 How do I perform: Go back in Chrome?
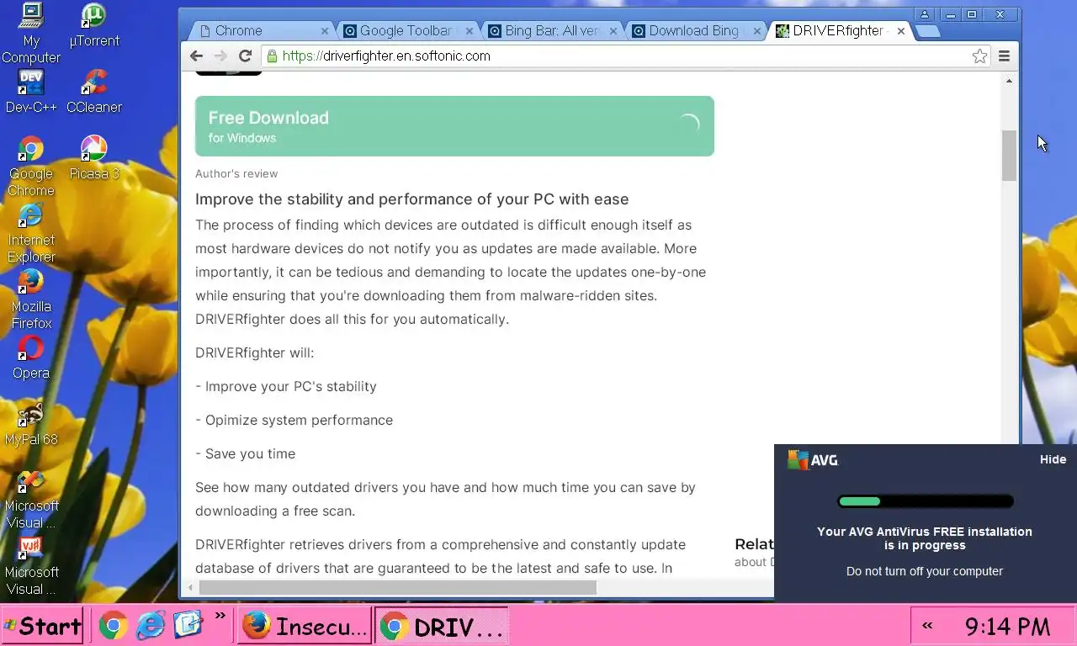(196, 56)
